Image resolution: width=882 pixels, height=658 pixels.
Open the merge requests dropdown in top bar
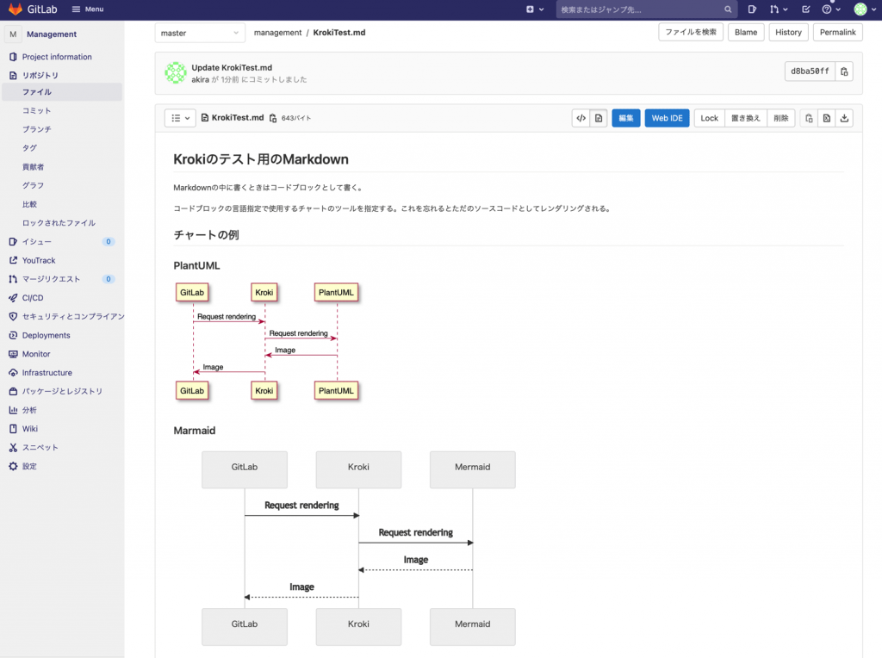[779, 9]
